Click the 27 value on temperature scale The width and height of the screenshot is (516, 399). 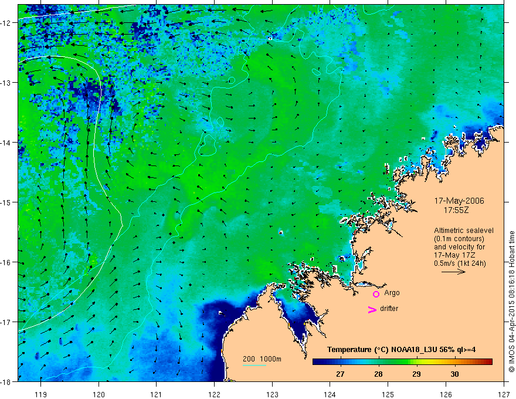click(x=340, y=374)
